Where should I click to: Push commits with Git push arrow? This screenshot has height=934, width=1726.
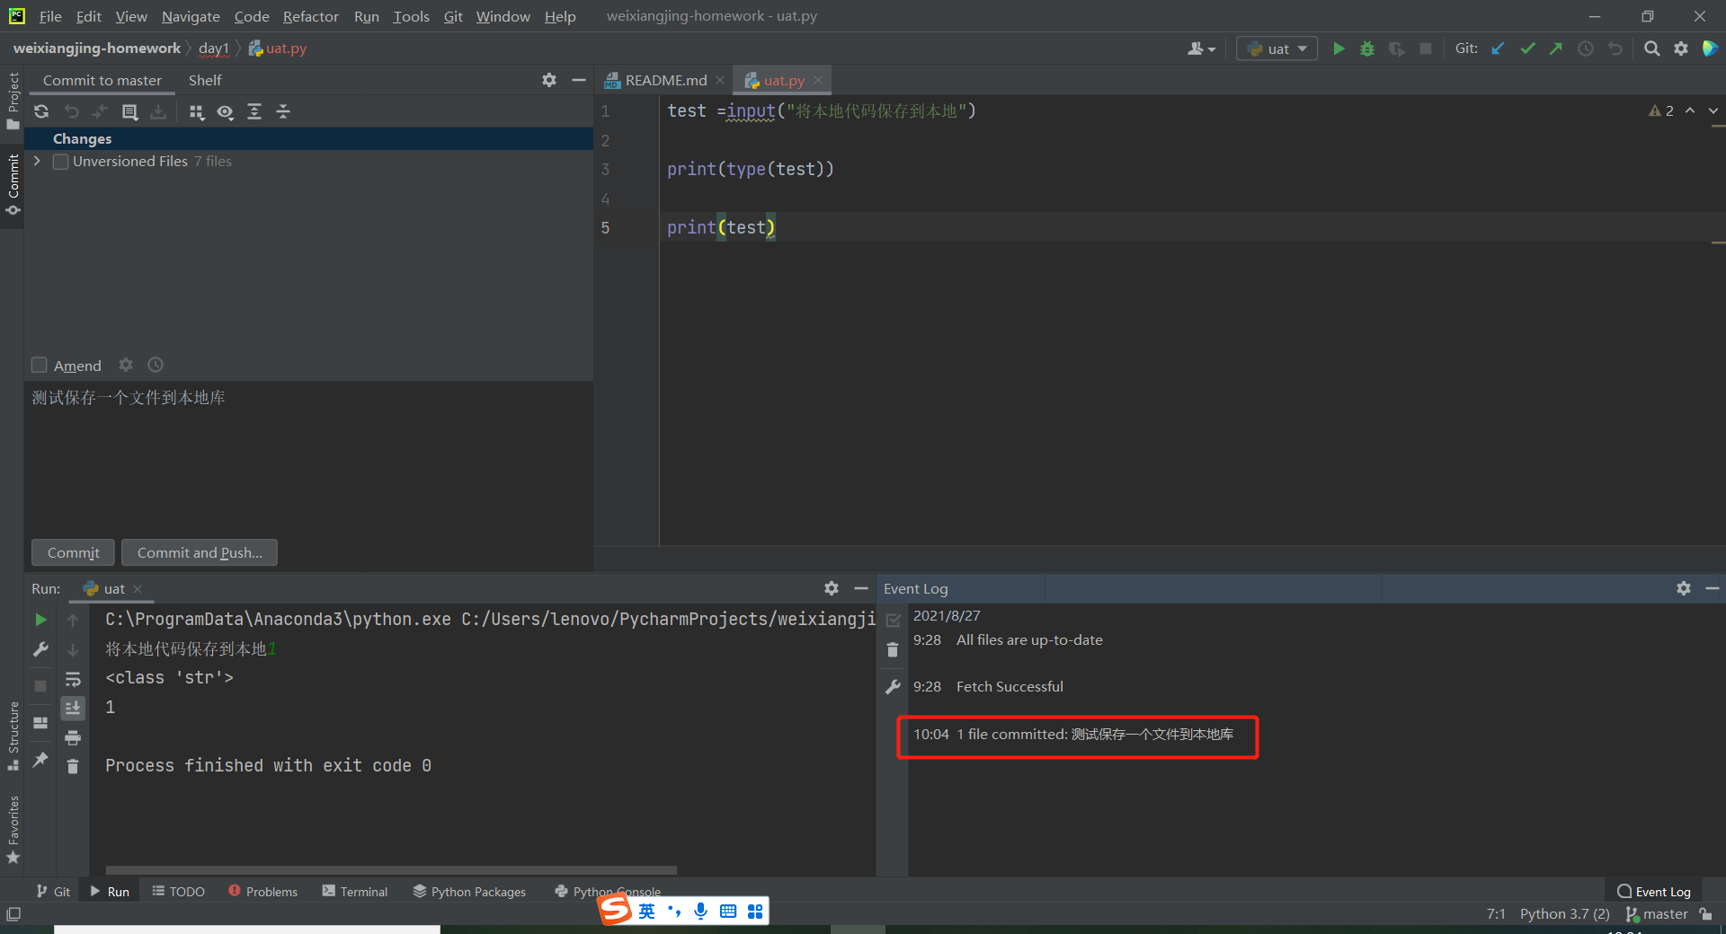[1556, 48]
